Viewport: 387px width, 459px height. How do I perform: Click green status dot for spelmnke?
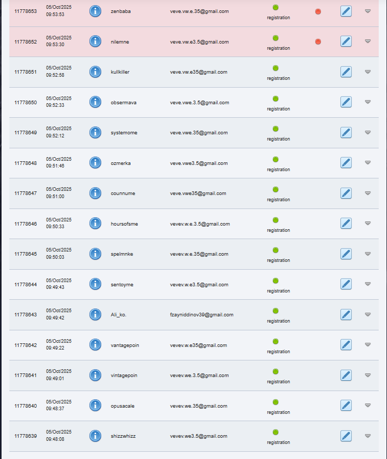[276, 250]
